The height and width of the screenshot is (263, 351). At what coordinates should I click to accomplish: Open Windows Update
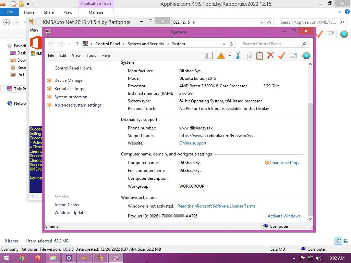70,213
